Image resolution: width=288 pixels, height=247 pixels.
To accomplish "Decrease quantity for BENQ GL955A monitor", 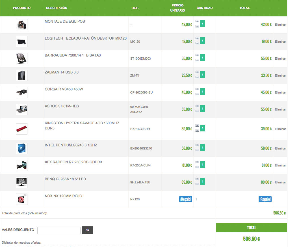I will point(197,184).
